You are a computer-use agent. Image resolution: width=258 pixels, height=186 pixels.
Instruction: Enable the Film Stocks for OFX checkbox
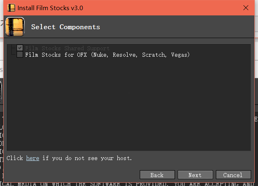click(20, 54)
